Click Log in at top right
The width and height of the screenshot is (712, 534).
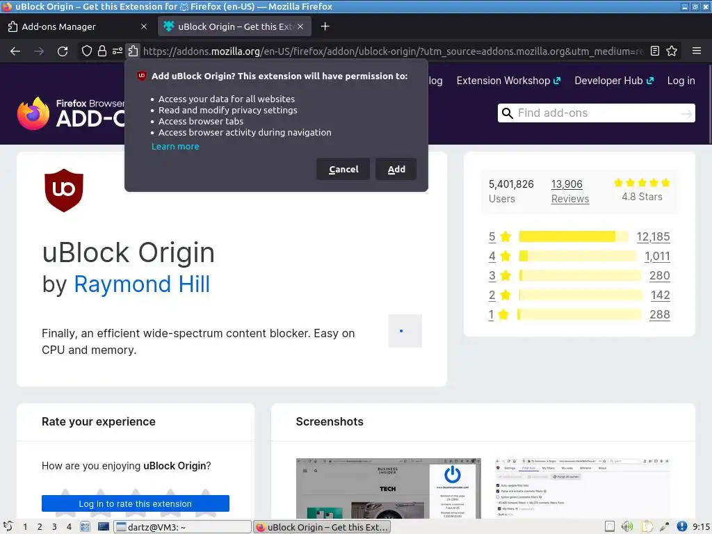coord(681,81)
